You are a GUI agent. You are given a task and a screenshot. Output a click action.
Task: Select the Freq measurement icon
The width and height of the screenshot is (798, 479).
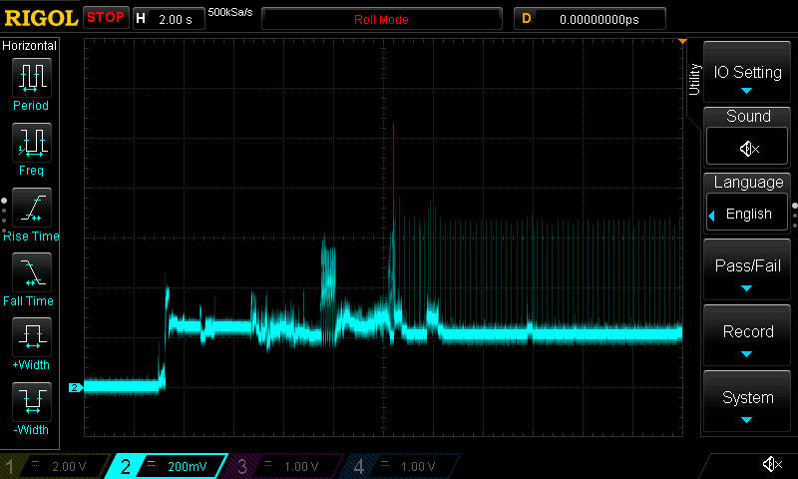(31, 143)
